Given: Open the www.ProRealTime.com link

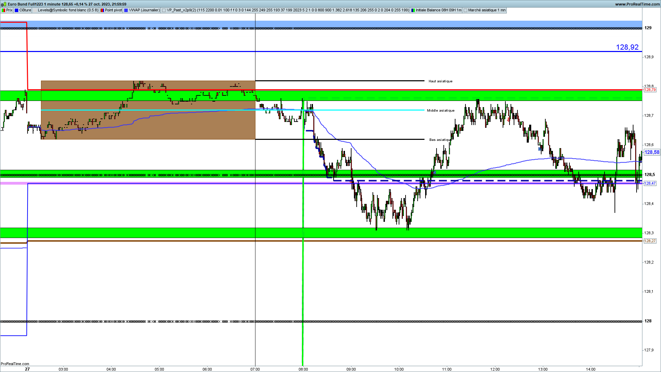Looking at the screenshot, I should (x=637, y=4).
